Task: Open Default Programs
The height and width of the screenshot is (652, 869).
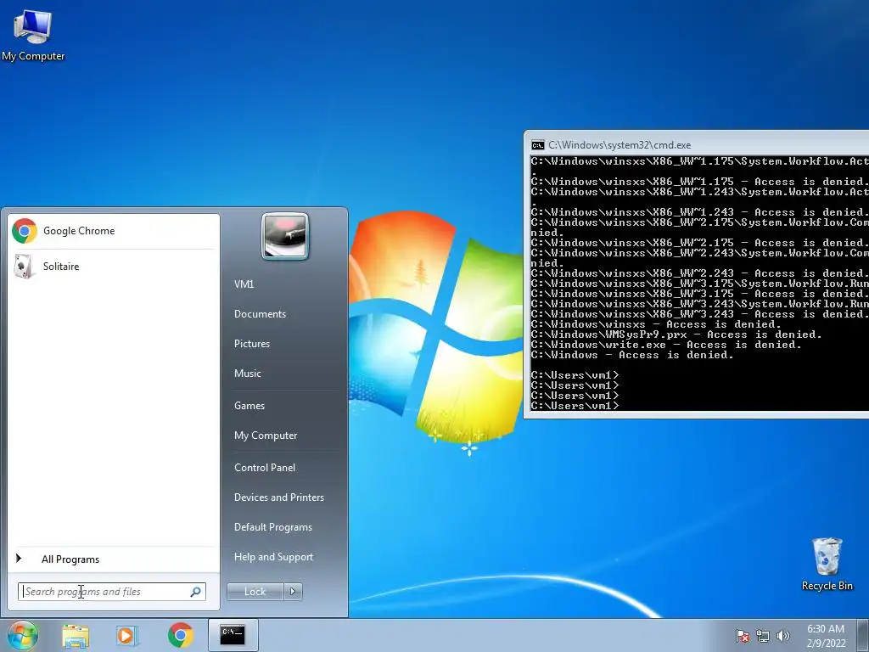Action: [272, 527]
